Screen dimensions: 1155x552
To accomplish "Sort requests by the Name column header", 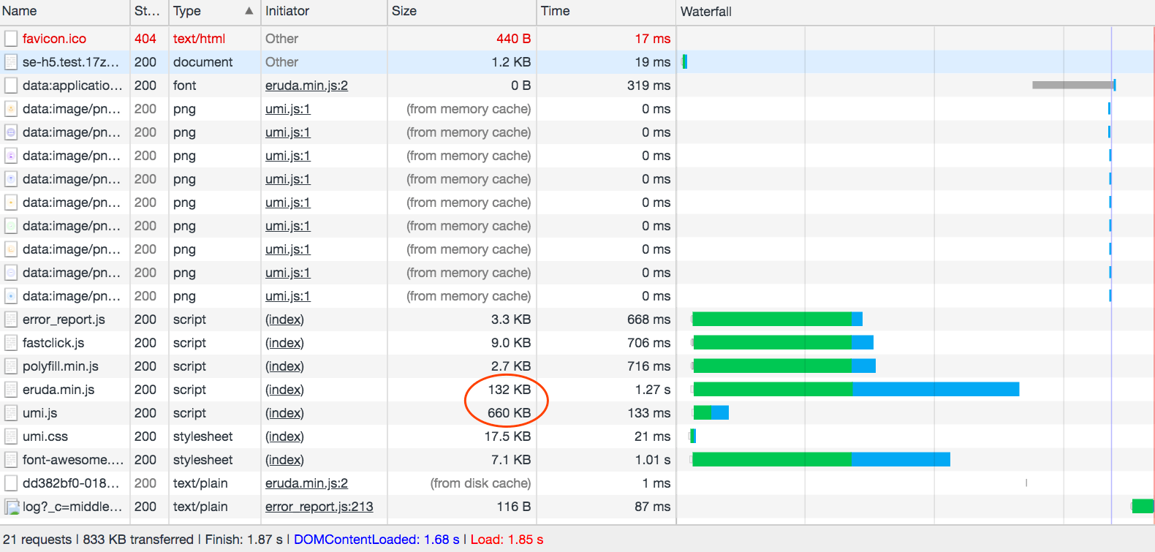I will (65, 12).
